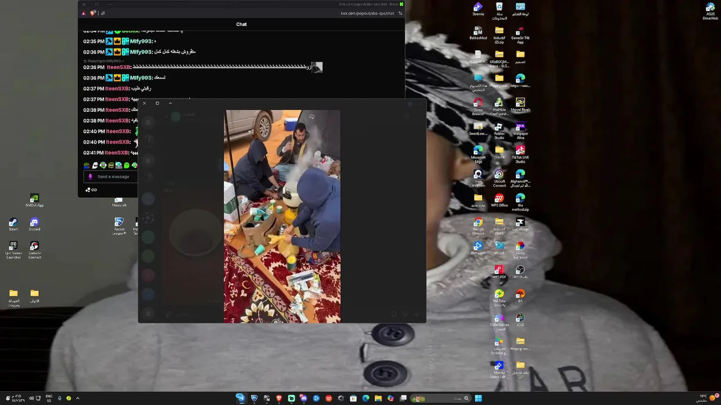Open Brave browser from the taskbar

279,398
